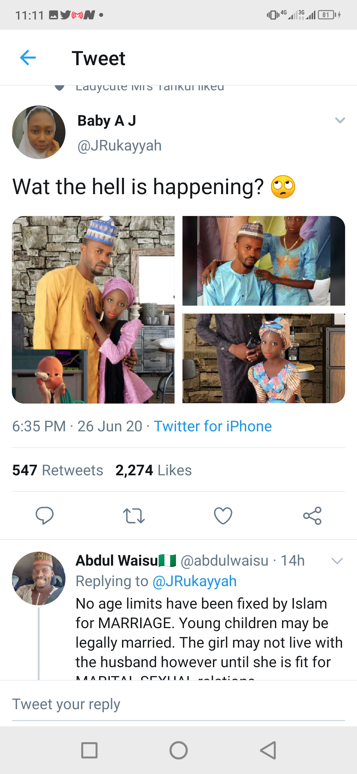Screen dimensions: 357x774
Task: Like the tweet with heart icon
Action: point(223,515)
